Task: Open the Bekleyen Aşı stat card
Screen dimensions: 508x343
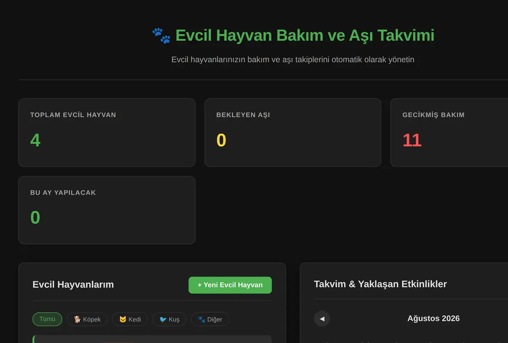Action: point(293,133)
